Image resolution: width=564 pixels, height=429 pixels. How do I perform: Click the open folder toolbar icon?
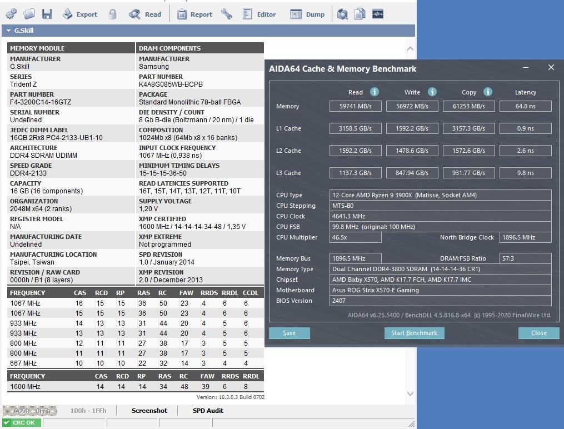point(29,14)
